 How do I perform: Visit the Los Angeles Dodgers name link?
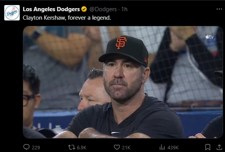pyautogui.click(x=51, y=9)
